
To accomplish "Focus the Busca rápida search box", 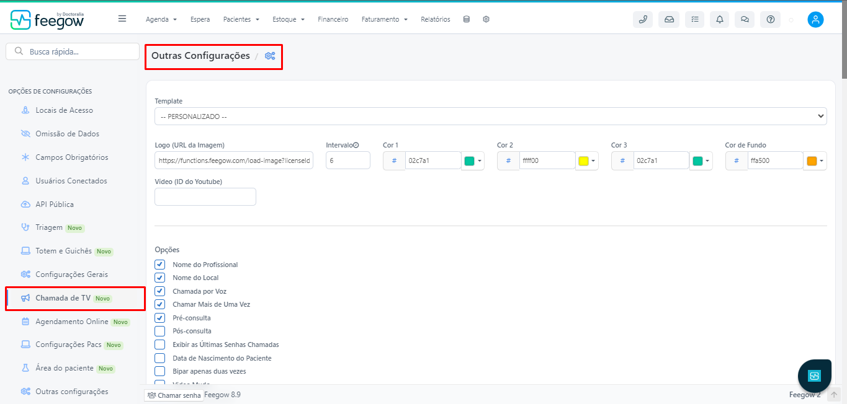I will tap(73, 51).
